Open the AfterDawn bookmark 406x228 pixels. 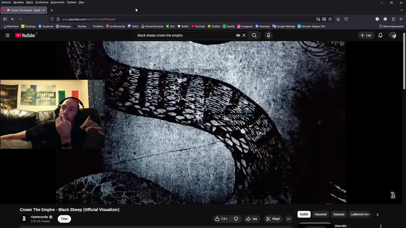pos(11,26)
